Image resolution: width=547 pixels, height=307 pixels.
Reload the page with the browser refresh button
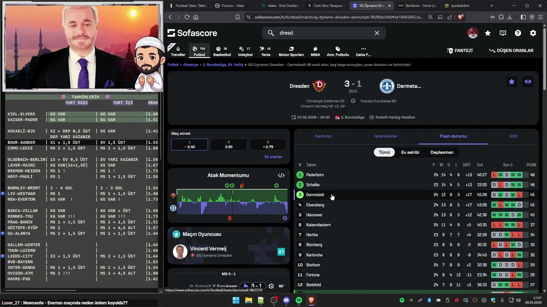[x=187, y=17]
